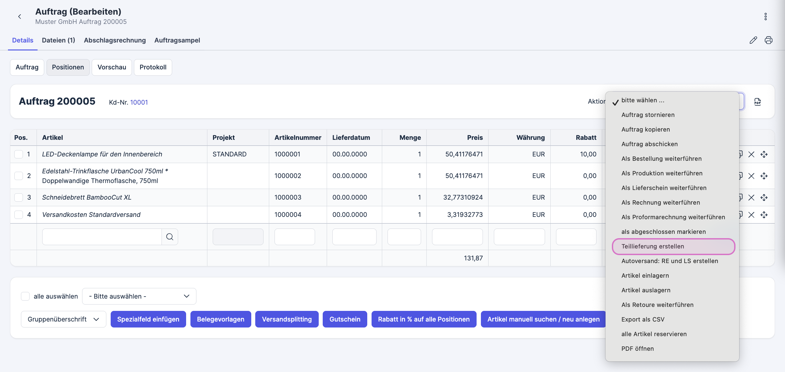Open customer number 10001 link
Image resolution: width=785 pixels, height=372 pixels.
(139, 102)
